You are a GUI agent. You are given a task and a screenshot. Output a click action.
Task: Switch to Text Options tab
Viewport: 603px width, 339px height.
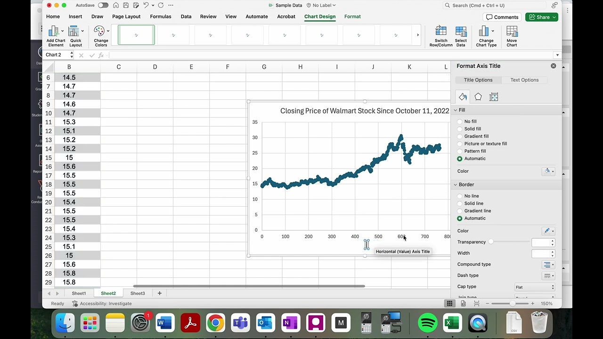[524, 80]
